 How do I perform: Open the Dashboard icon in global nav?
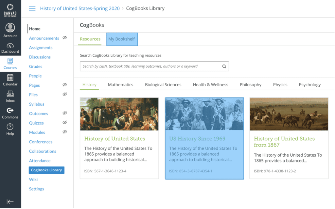click(x=10, y=45)
